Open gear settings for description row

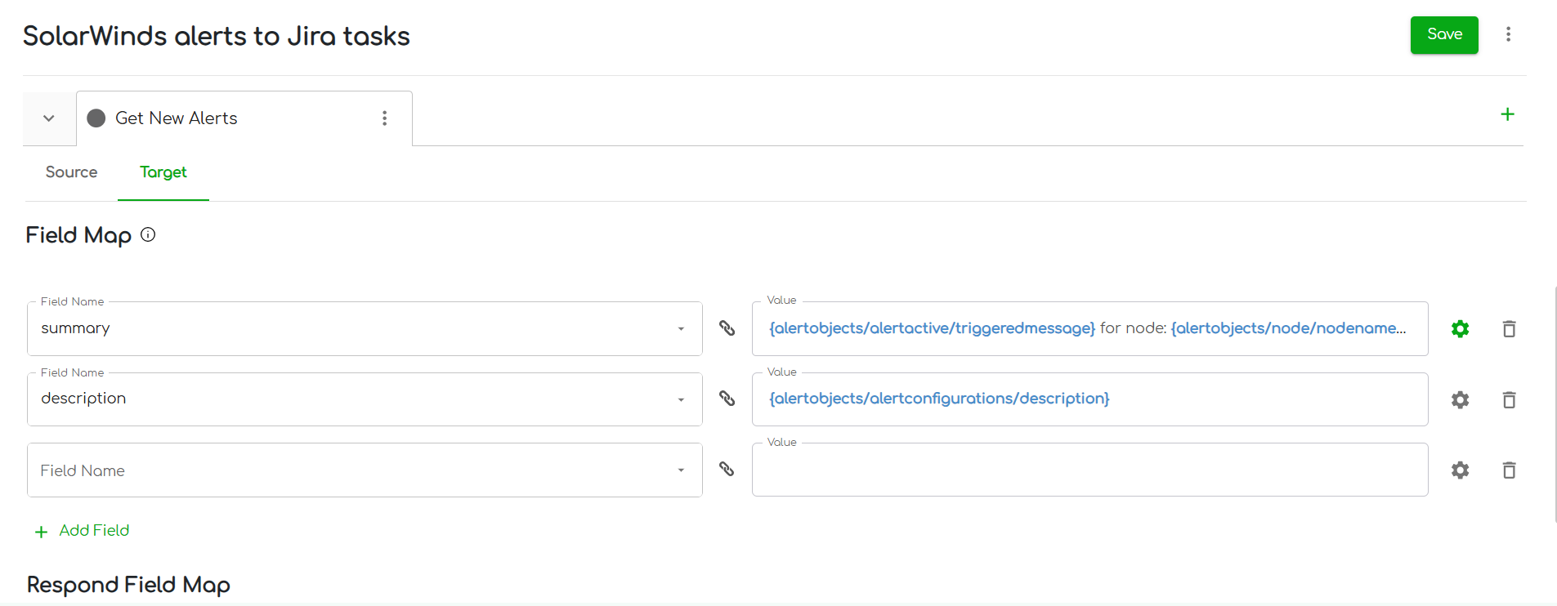coord(1461,400)
